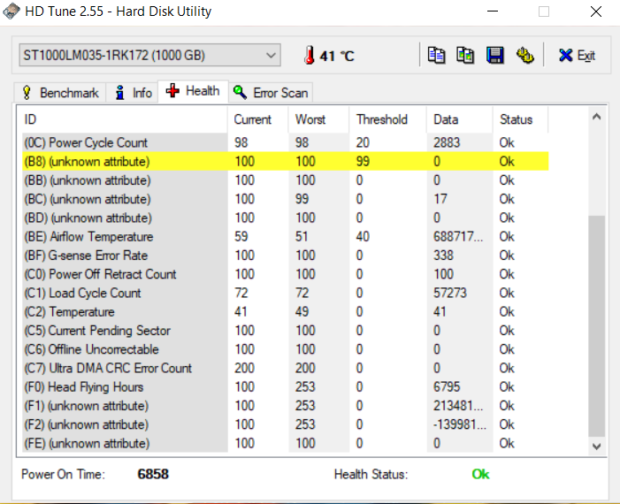Select the (0C) Power Cycle Count row
Viewport: 620px width, 504px height.
(285, 142)
